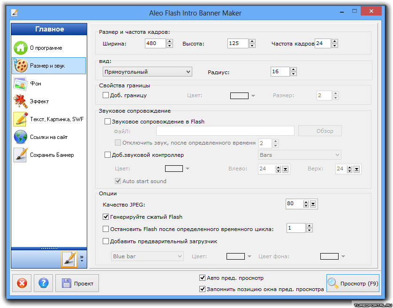The image size is (393, 308).
Task: Click the Просмотр (F9) preview button
Action: (x=353, y=284)
